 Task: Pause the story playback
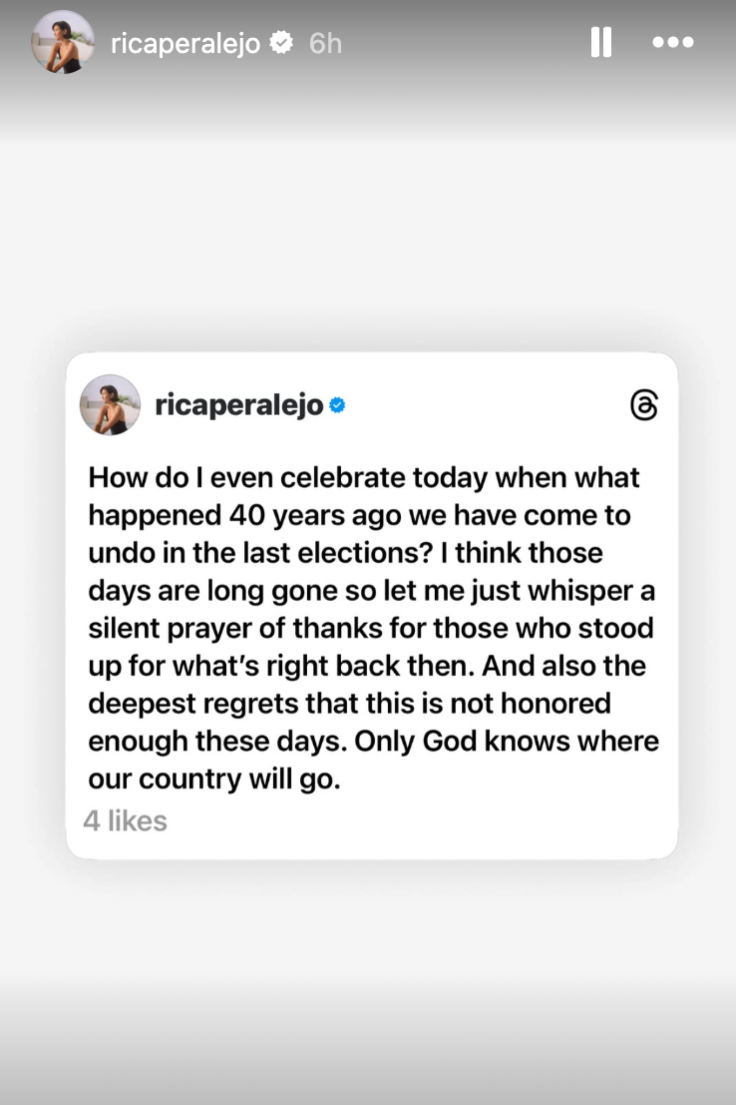tap(601, 42)
